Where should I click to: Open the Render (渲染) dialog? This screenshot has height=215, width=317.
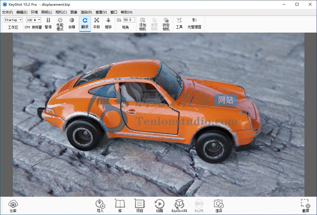tap(219, 206)
